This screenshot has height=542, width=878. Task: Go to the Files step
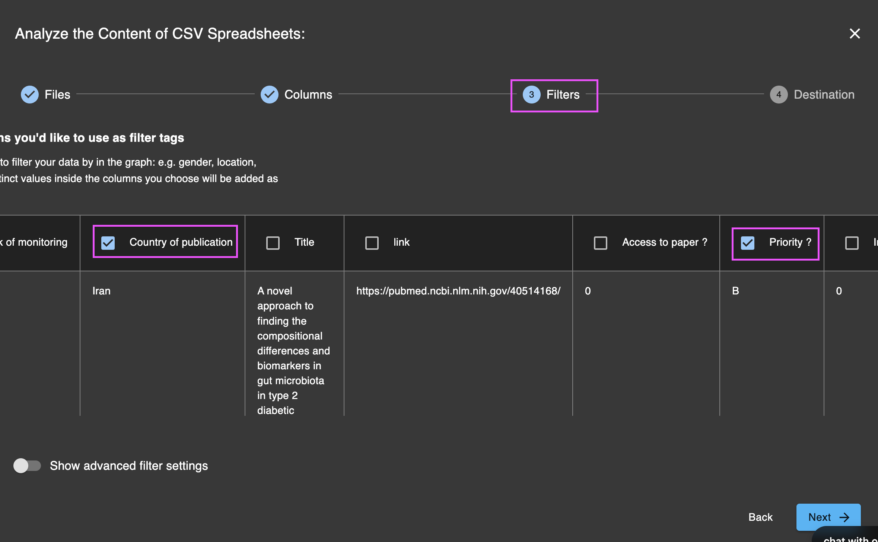(x=45, y=95)
